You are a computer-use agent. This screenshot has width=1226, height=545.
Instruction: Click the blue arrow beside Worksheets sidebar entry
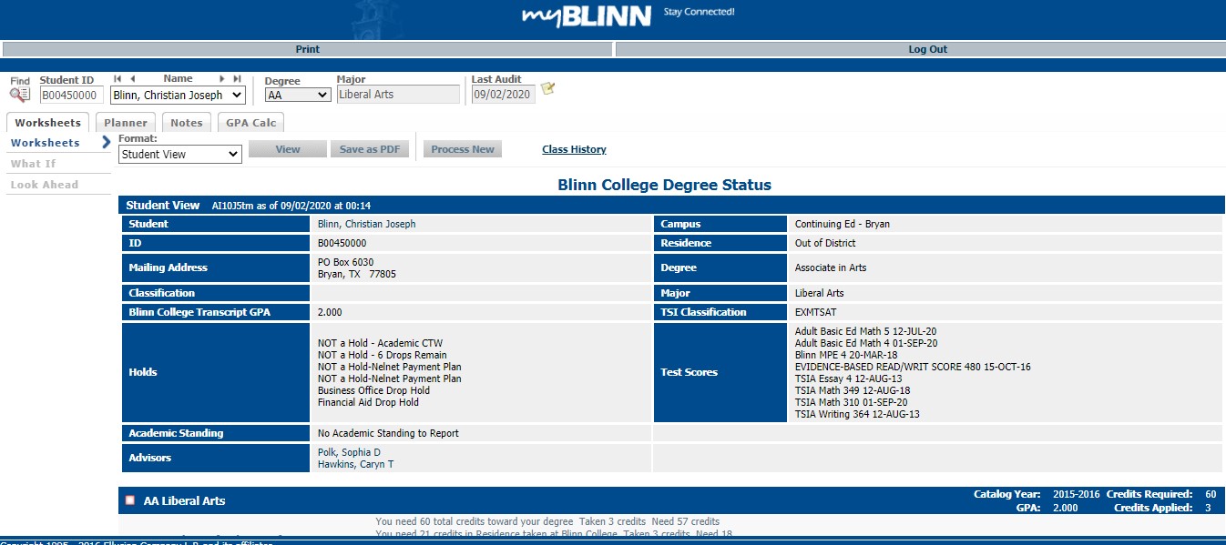pos(106,143)
